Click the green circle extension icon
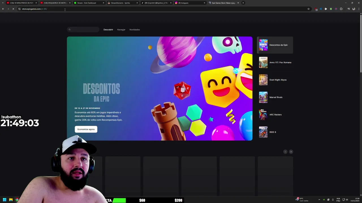 (x=331, y=9)
